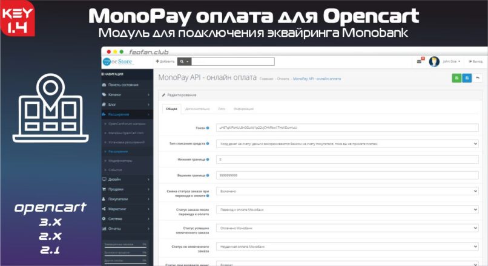Click the user icon beside Покупатели
Image resolution: width=488 pixels, height=266 pixels.
tap(104, 199)
